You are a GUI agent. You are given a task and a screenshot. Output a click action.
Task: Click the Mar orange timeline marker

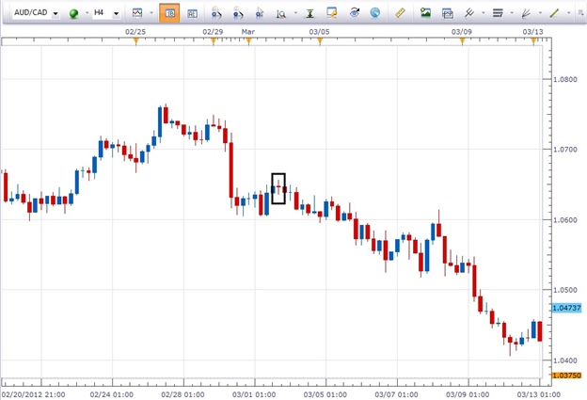tap(248, 41)
